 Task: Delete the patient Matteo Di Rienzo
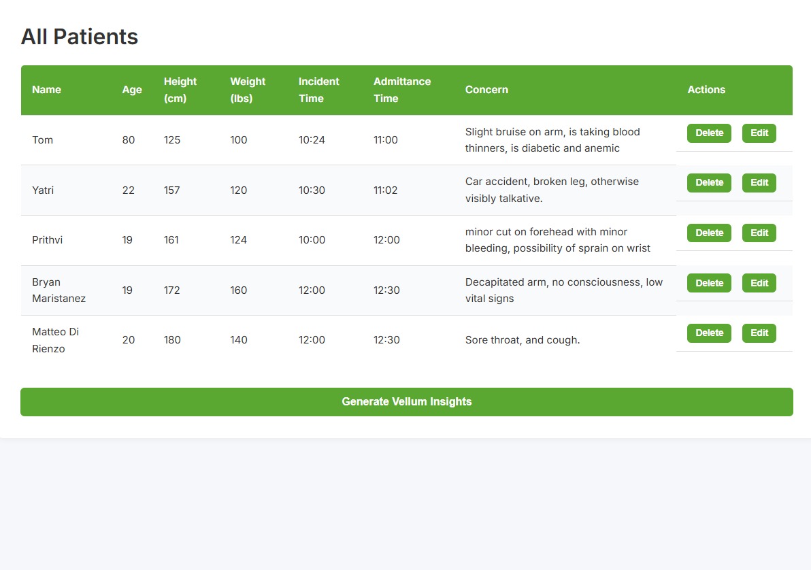[709, 333]
